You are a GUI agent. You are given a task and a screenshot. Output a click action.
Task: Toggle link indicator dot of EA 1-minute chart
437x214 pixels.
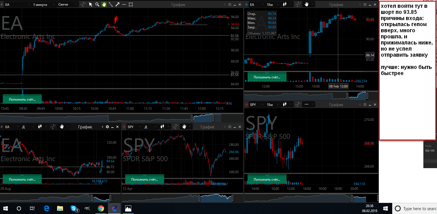[x=2, y=4]
